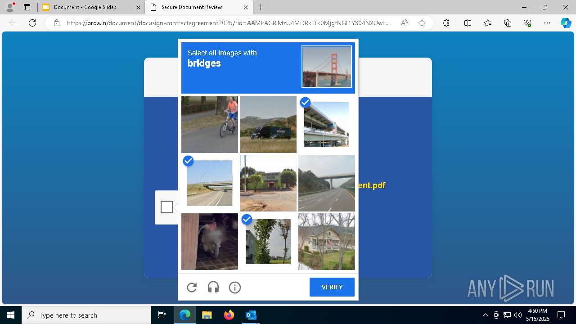Image resolution: width=576 pixels, height=324 pixels.
Task: Deselect the checked tall tree tile
Action: click(268, 242)
